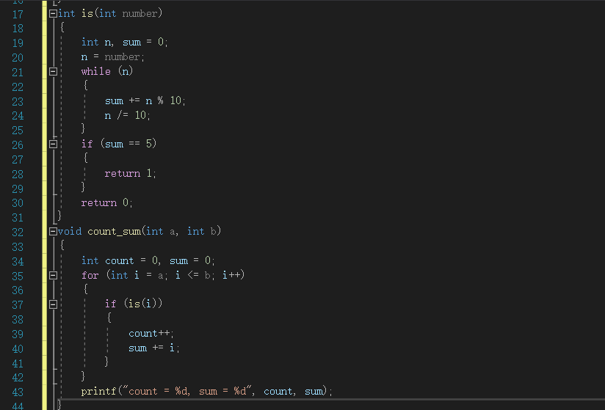Click 'int count = 0, sum = 0;' line
The image size is (605, 410).
[x=148, y=261]
